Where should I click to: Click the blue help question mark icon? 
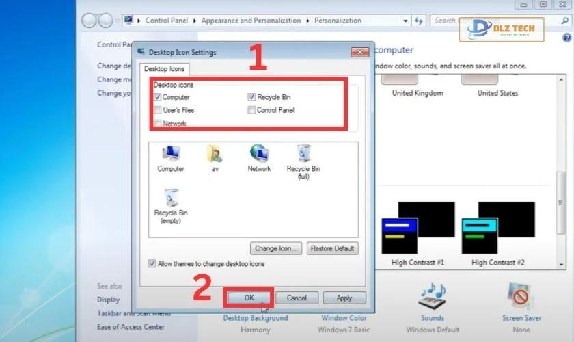[x=566, y=36]
